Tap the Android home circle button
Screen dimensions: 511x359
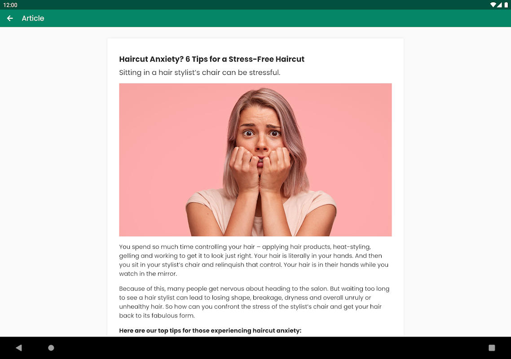click(51, 348)
